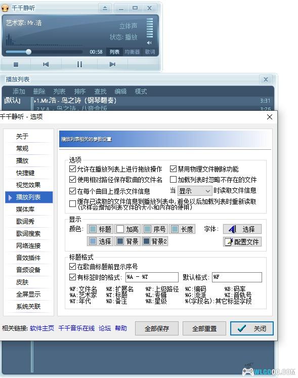298x378 pixels.
Task: Open the 网络连接 network page
Action: coord(28,245)
